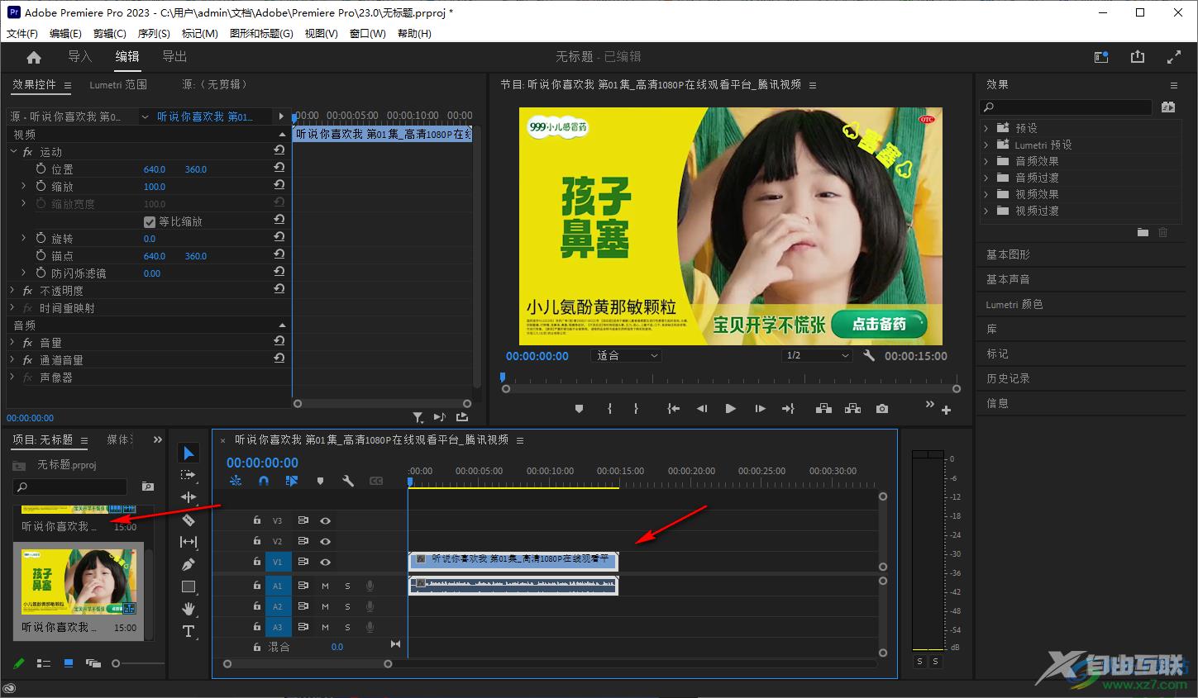Play the program monitor video
Viewport: 1198px width, 698px height.
(x=730, y=408)
